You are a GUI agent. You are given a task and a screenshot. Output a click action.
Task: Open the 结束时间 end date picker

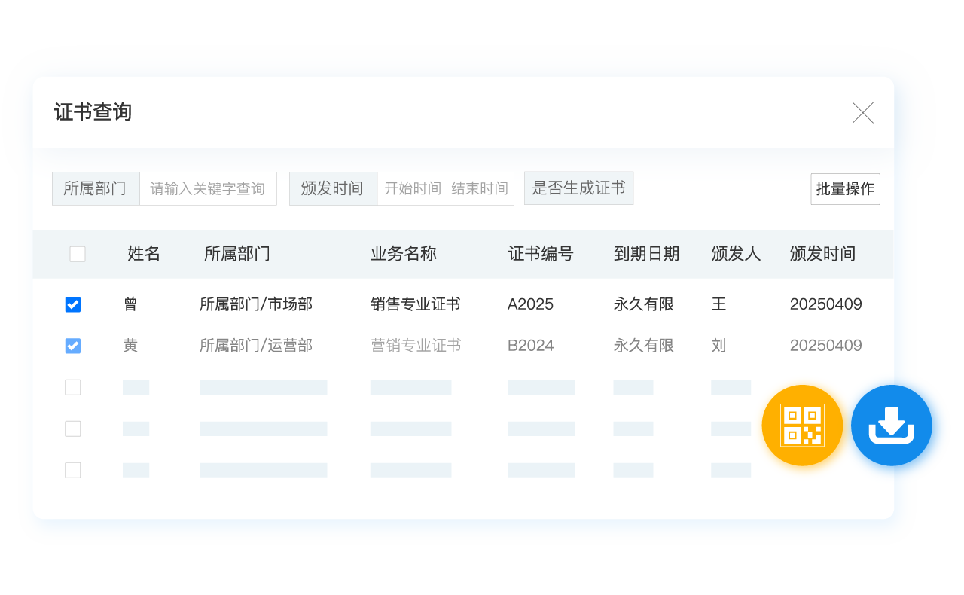tap(480, 189)
